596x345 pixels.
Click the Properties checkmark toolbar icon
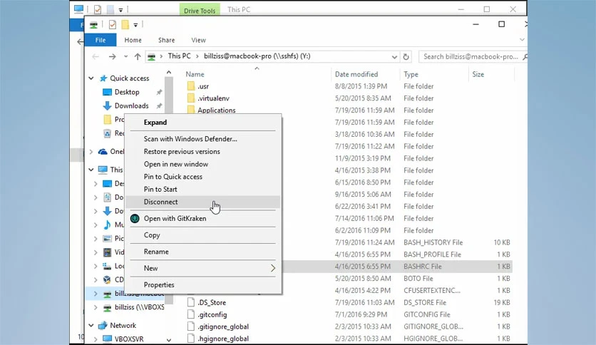pos(112,25)
